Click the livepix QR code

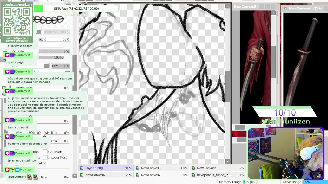click(x=17, y=21)
